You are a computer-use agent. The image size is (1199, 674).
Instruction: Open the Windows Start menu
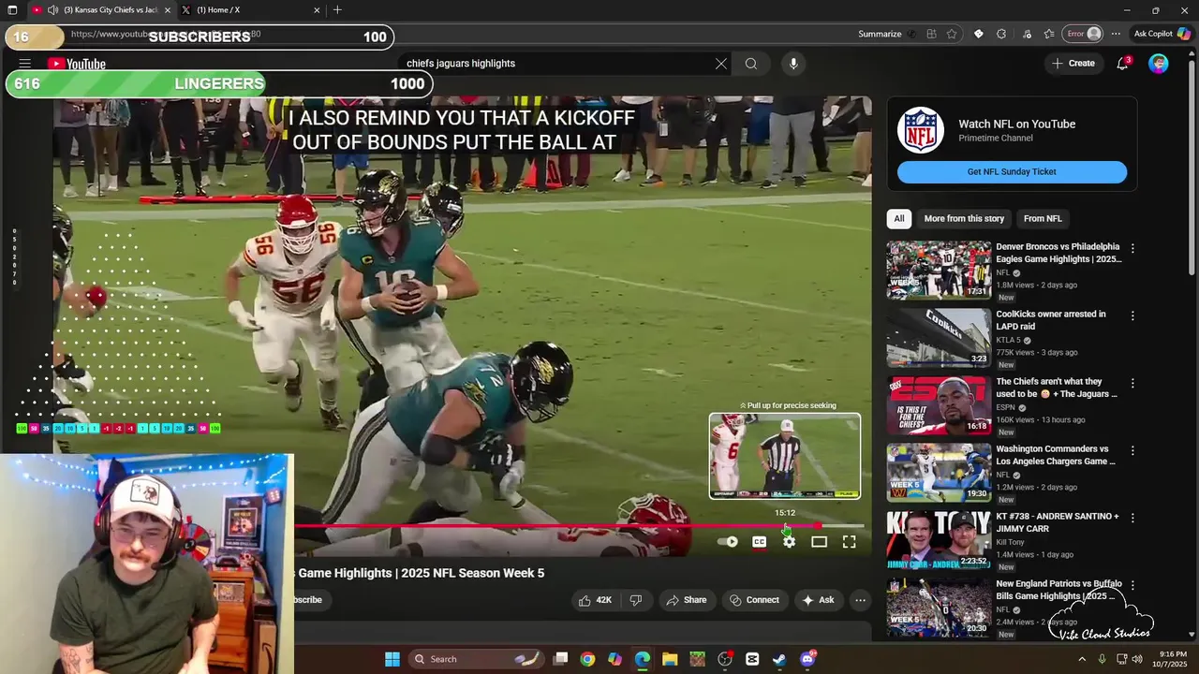tap(392, 659)
